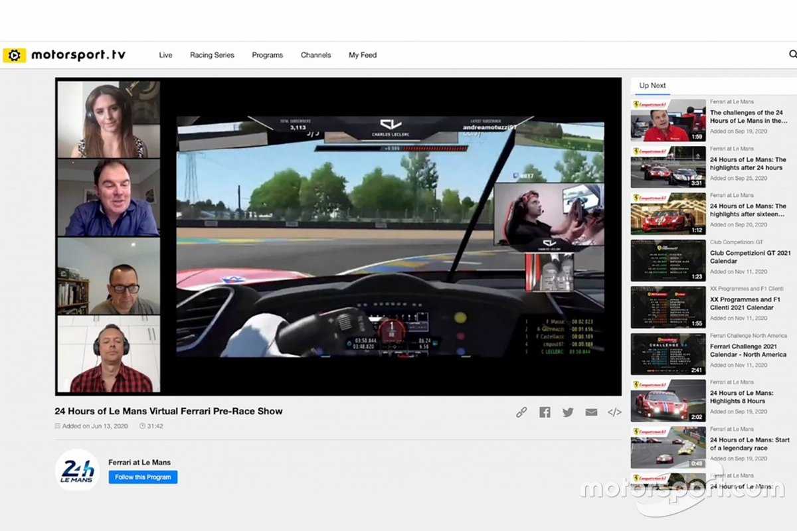Viewport: 797px width, 531px height.
Task: Click the motorsport.tv logo
Action: (x=64, y=55)
